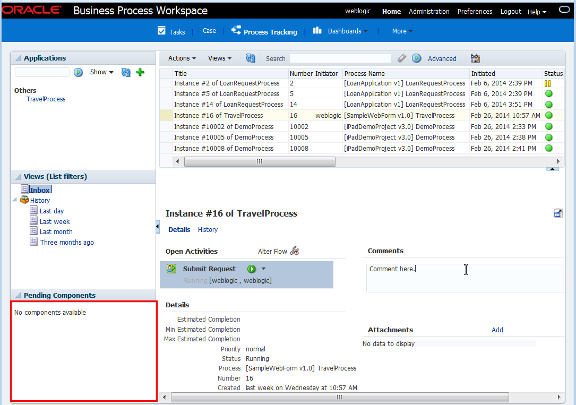Refresh applications list icon
Image resolution: width=576 pixels, height=405 pixels.
[x=126, y=72]
